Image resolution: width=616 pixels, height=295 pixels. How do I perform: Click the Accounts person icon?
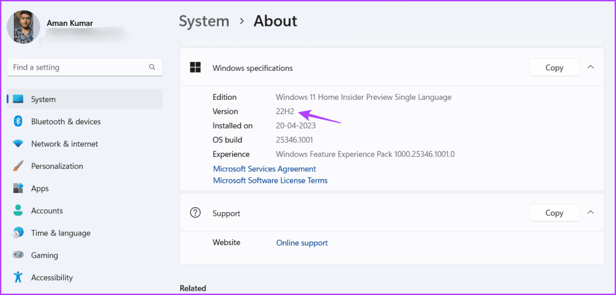pos(18,211)
